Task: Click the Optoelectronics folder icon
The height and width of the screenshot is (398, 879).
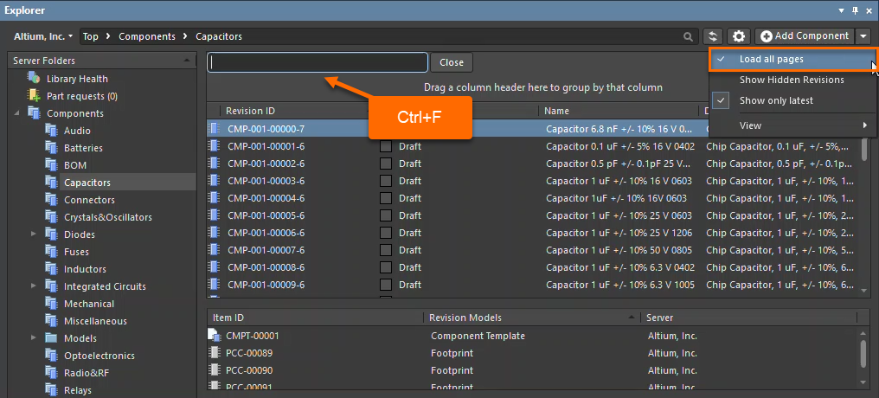Action: [52, 356]
